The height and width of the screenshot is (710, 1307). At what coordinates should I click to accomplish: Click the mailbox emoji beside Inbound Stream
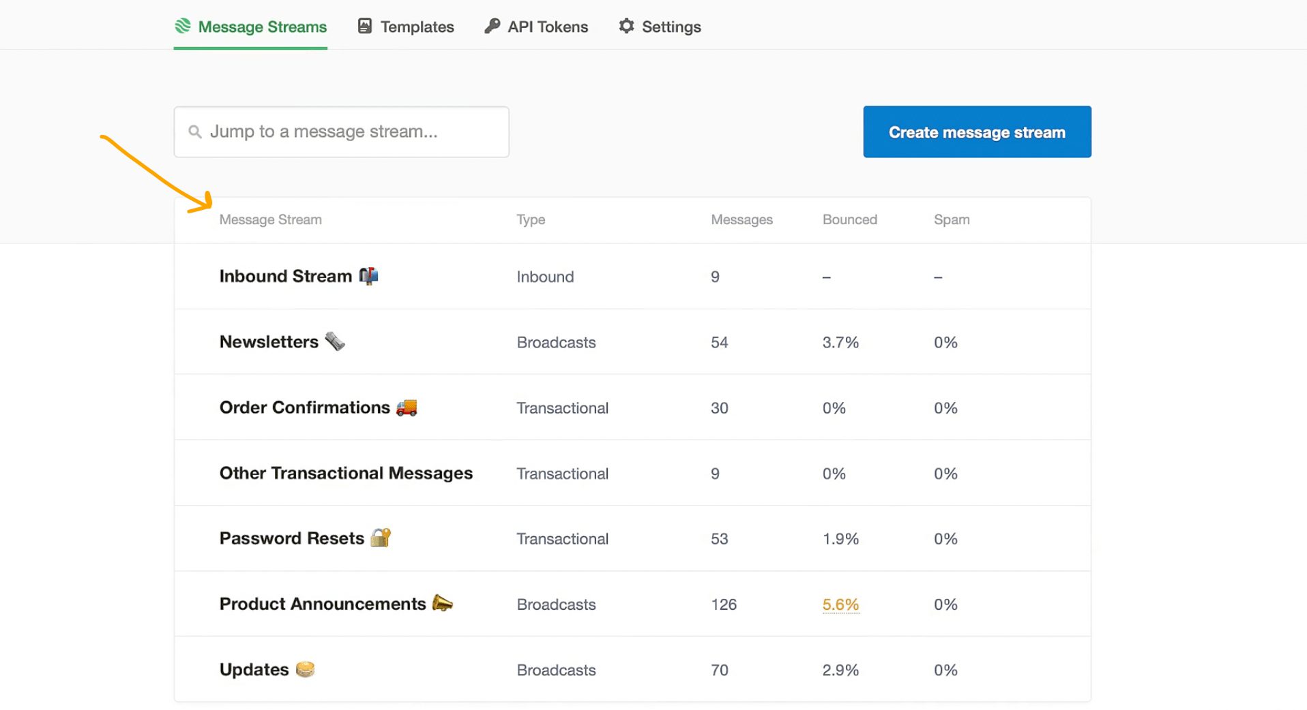tap(368, 276)
